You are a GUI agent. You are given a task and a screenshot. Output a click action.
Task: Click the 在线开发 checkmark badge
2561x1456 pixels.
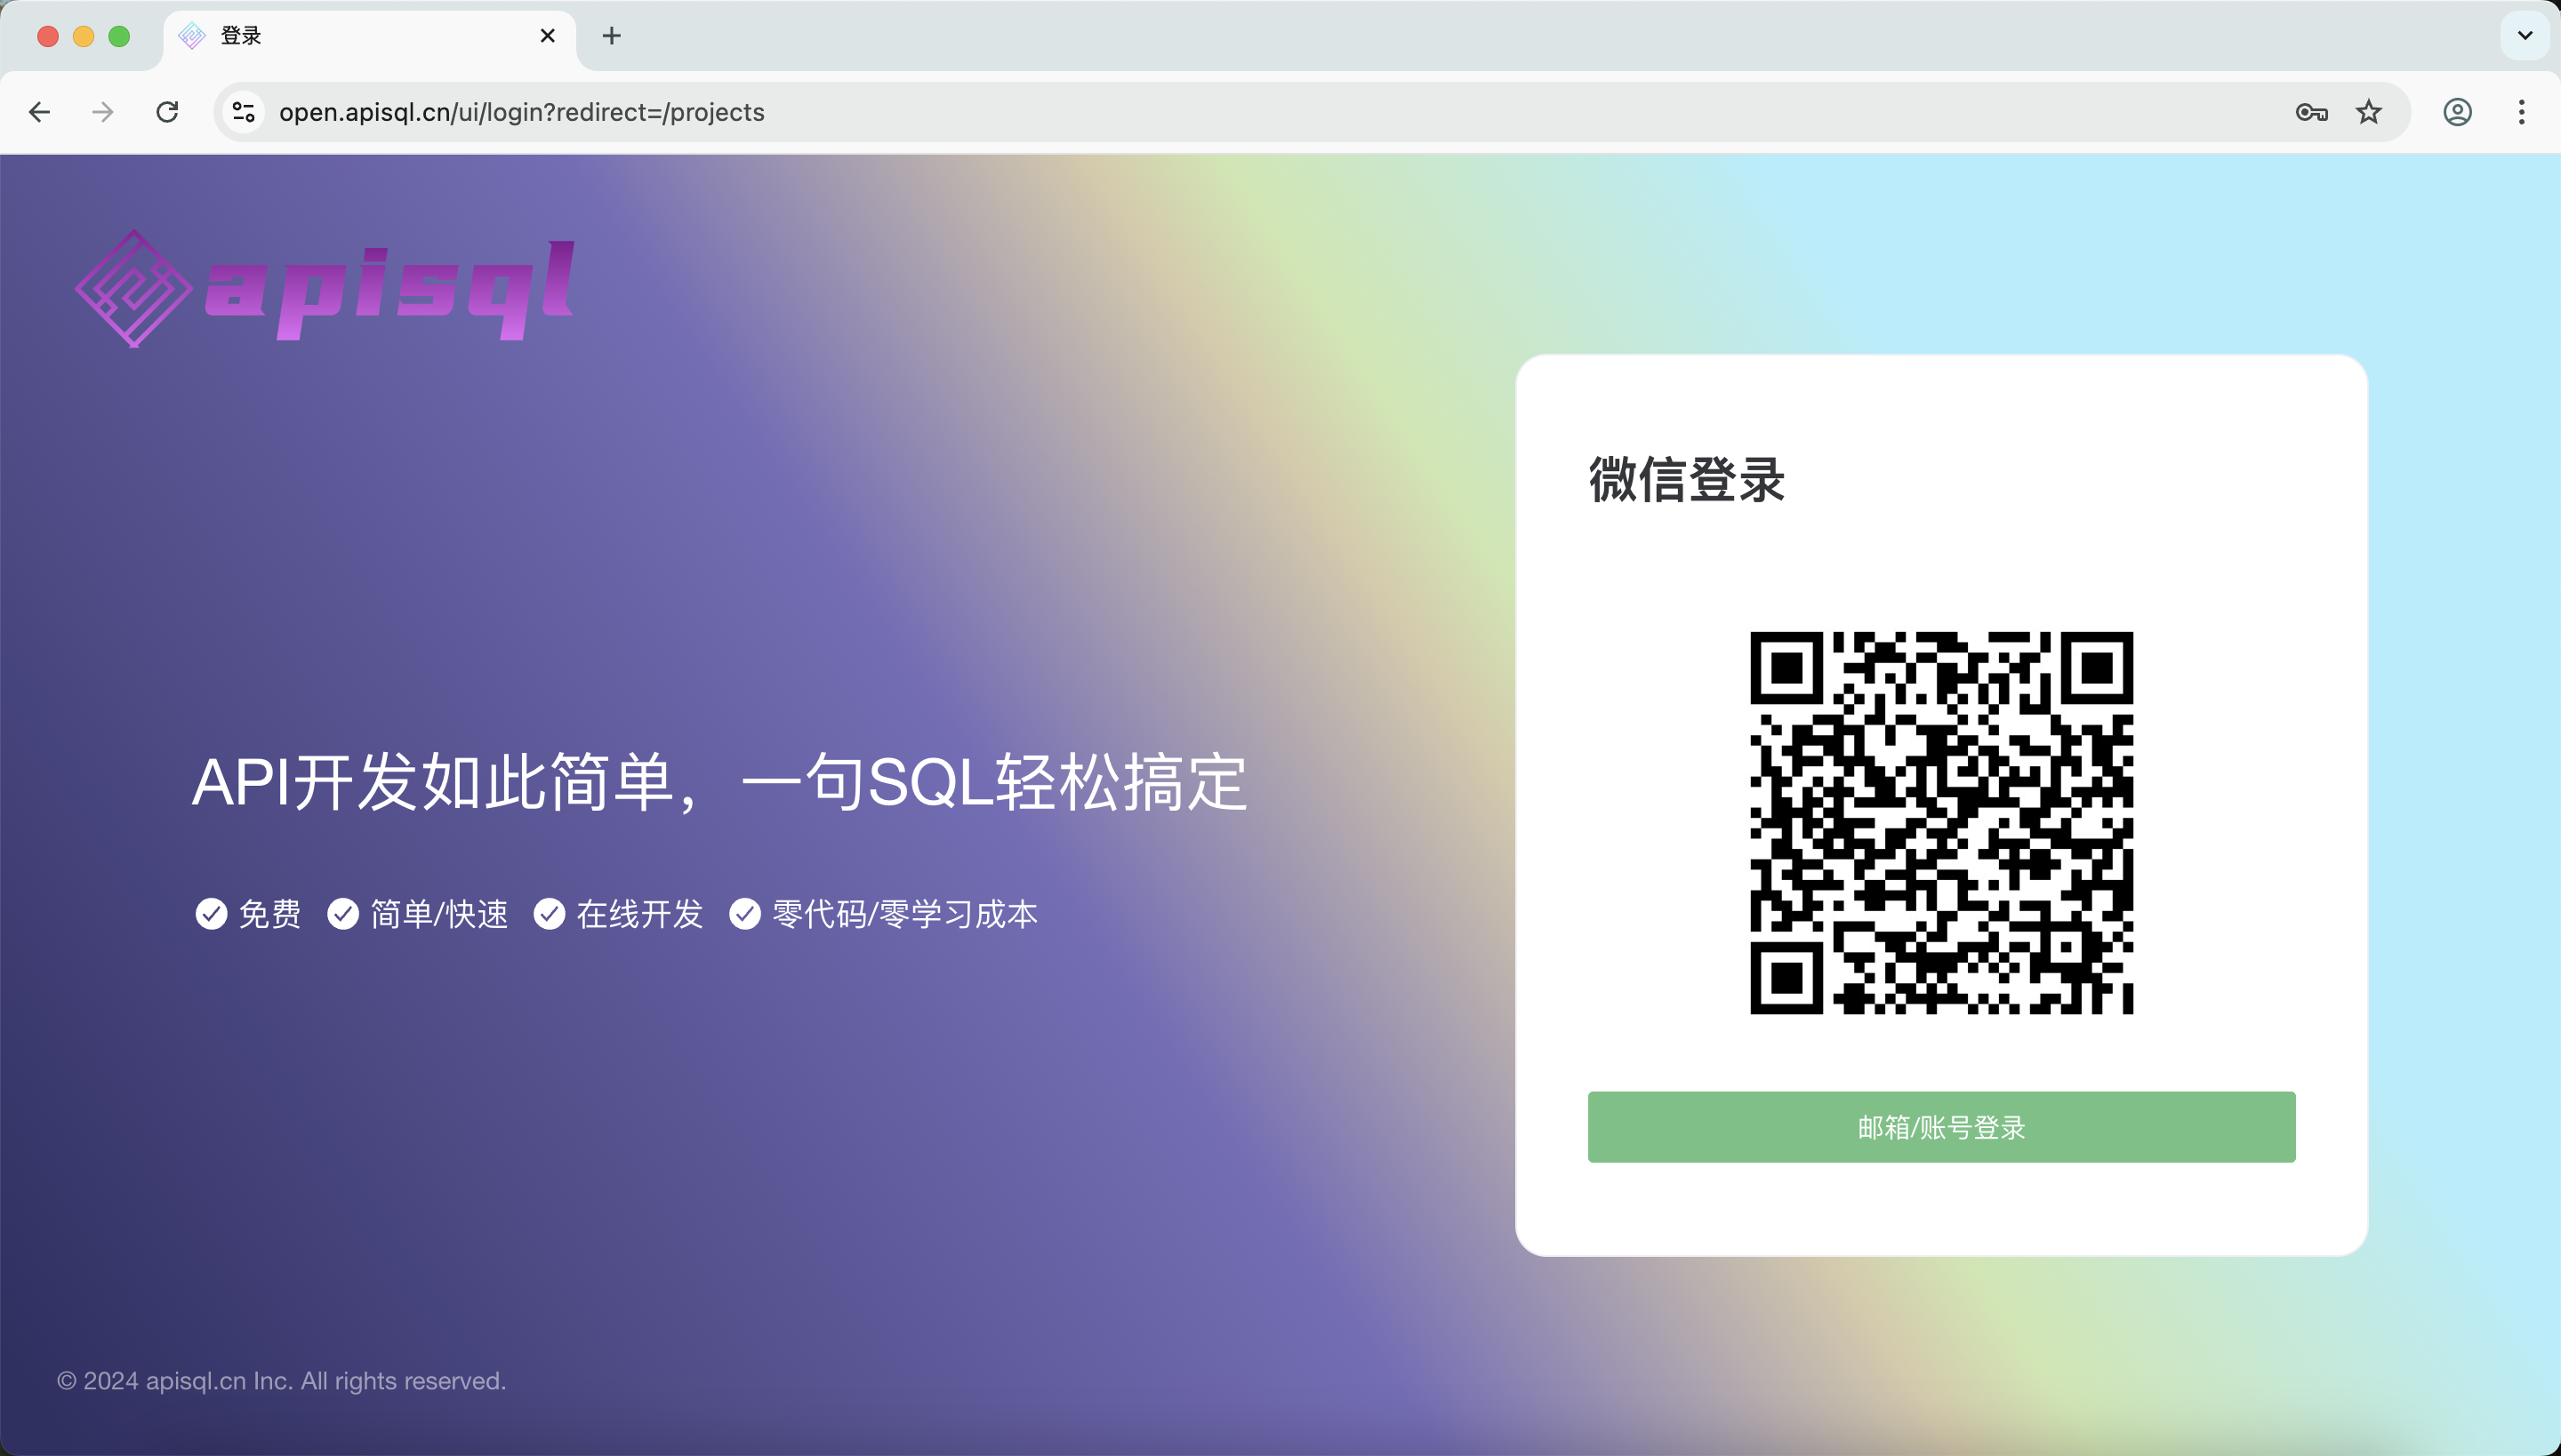pyautogui.click(x=551, y=913)
